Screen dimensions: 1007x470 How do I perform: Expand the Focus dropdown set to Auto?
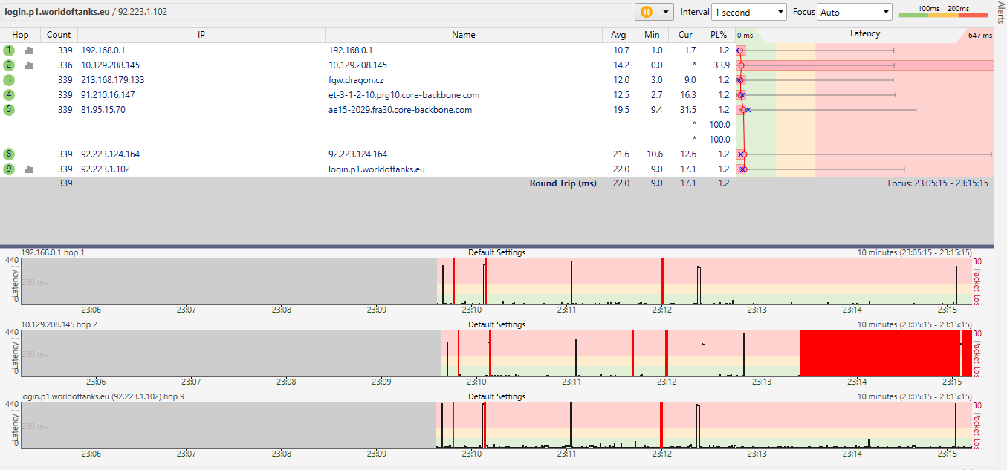[854, 12]
